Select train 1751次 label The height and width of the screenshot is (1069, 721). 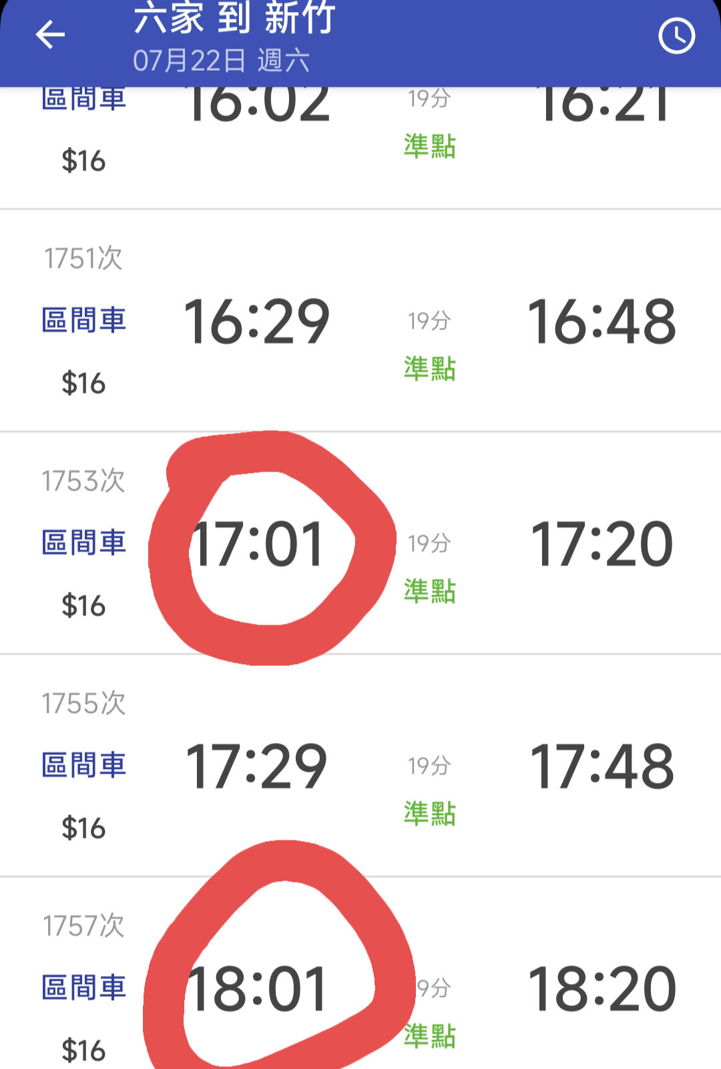point(83,259)
